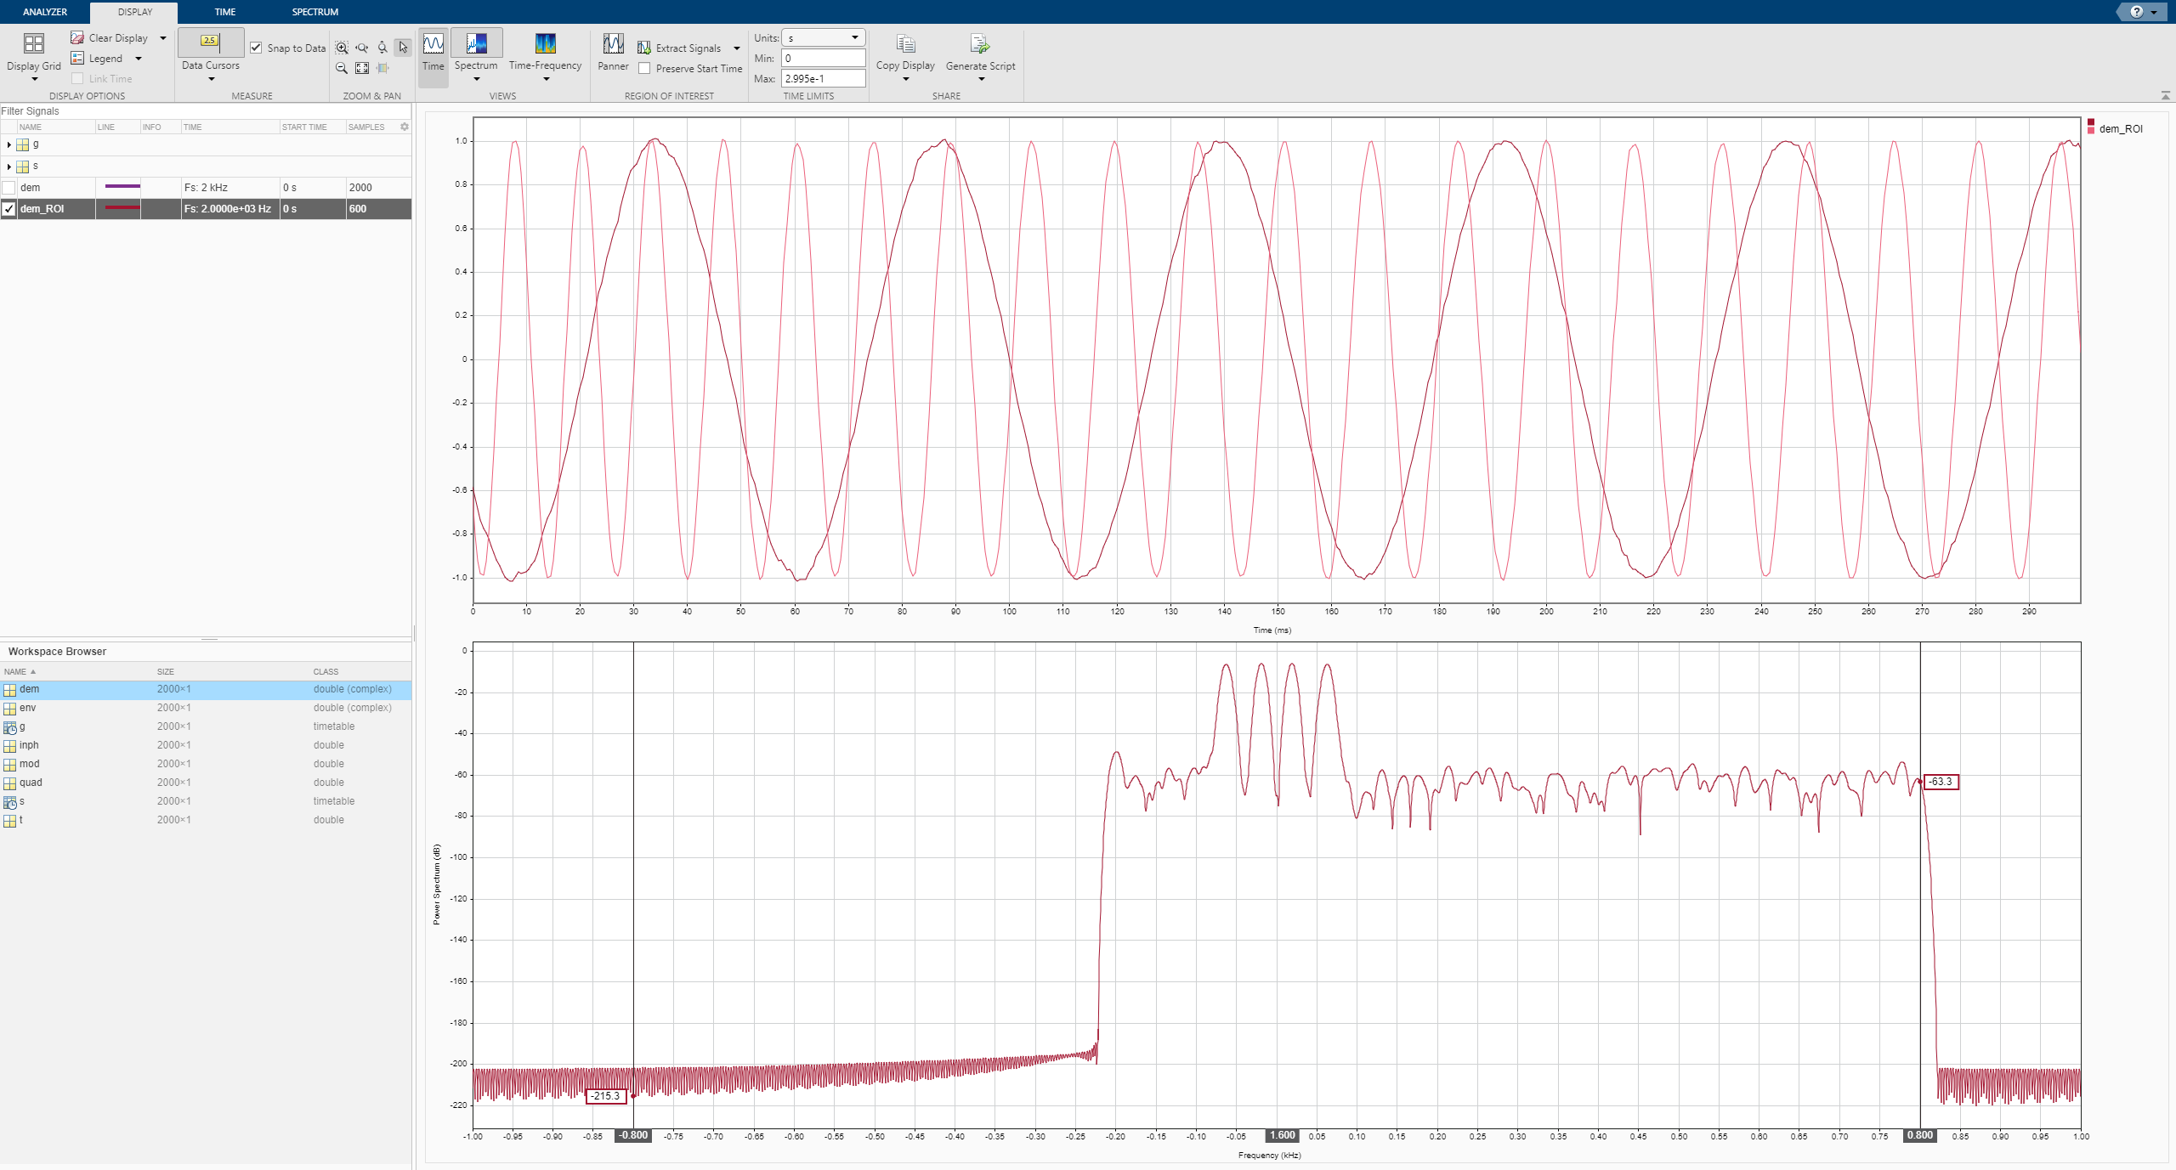Switch to the Analyzer tab

click(x=45, y=12)
